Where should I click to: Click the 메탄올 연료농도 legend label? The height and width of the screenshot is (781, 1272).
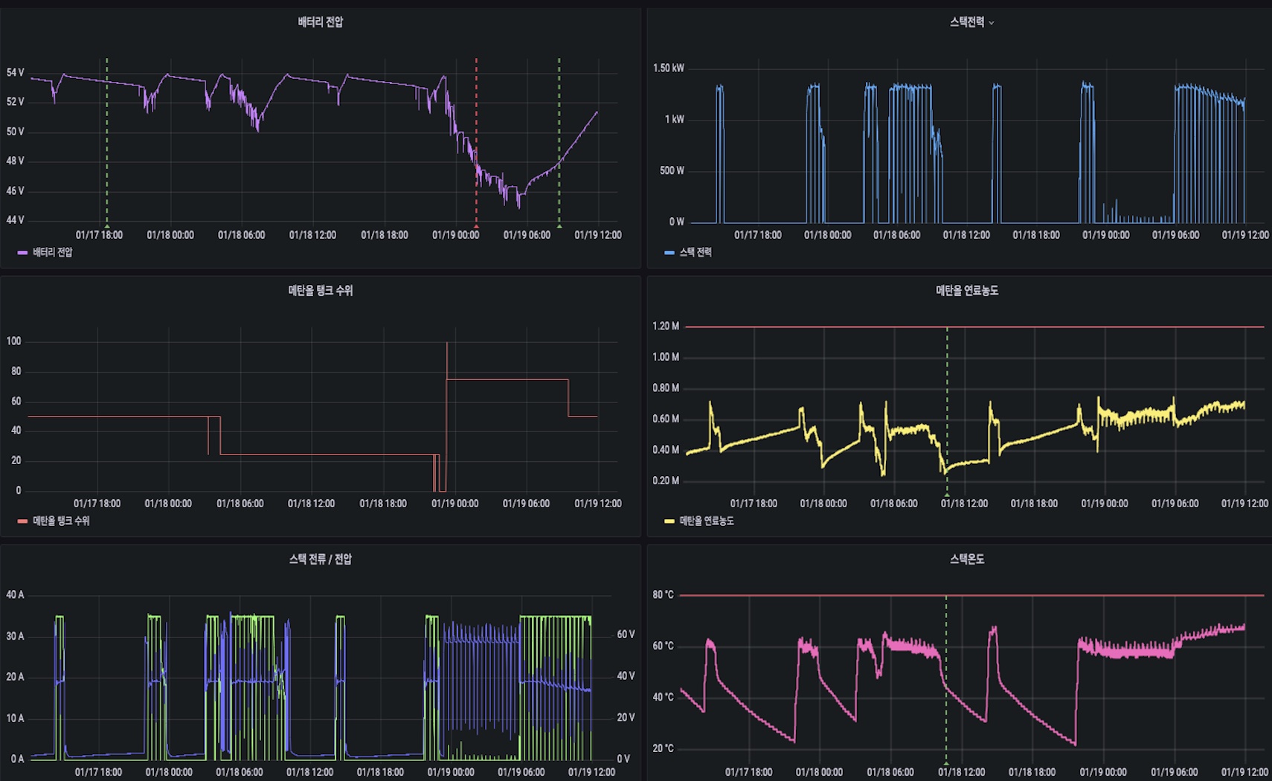point(707,521)
